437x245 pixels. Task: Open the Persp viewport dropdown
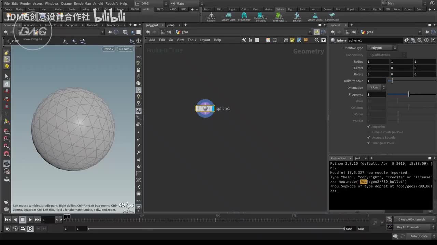pos(109,49)
